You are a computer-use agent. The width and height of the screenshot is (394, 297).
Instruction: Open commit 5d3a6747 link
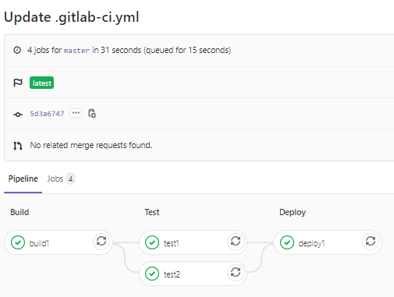(47, 114)
